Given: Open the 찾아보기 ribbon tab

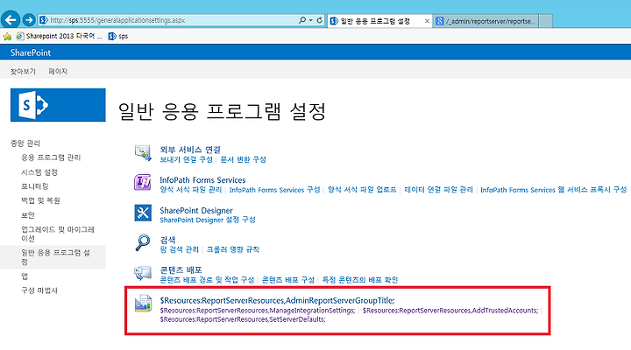Looking at the screenshot, I should (x=23, y=71).
